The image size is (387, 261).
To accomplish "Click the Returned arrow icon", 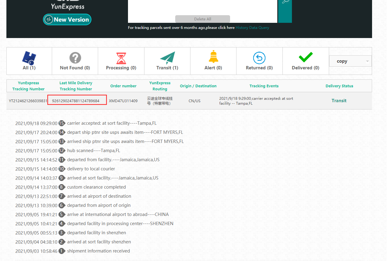I will tap(259, 58).
